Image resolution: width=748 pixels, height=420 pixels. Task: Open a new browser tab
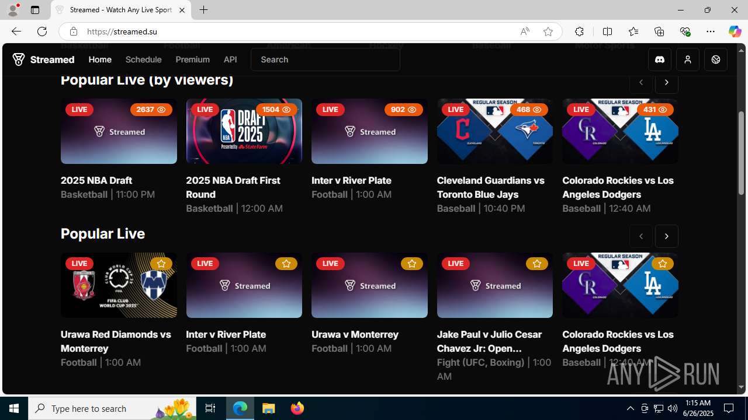(x=203, y=10)
